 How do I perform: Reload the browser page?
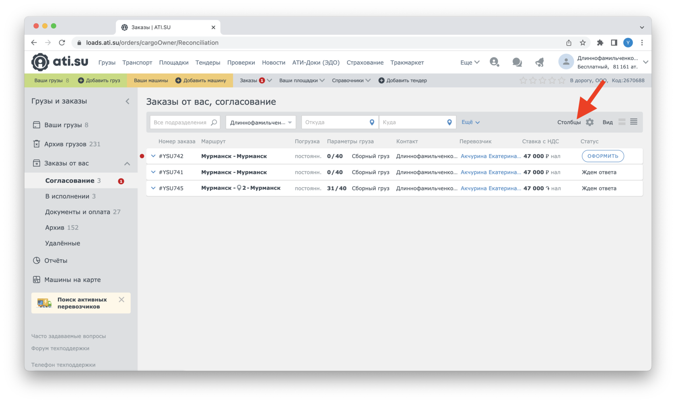coord(62,43)
